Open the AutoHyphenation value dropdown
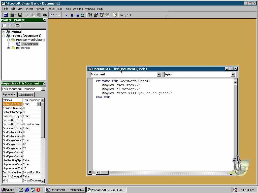258x193 pixels. point(38,104)
